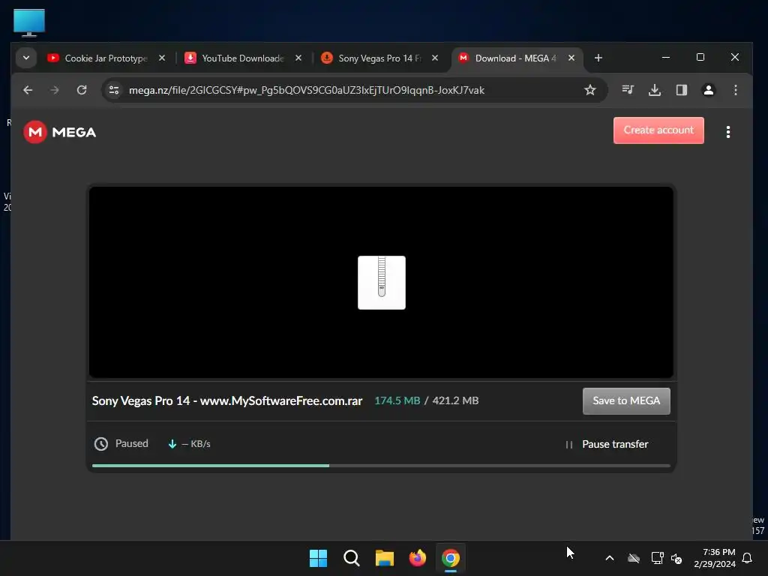Image resolution: width=768 pixels, height=576 pixels.
Task: Switch to the Cookie Jar Prototype tab
Action: point(106,58)
